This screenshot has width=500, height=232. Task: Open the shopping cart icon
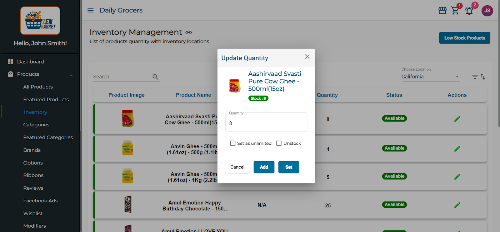455,11
